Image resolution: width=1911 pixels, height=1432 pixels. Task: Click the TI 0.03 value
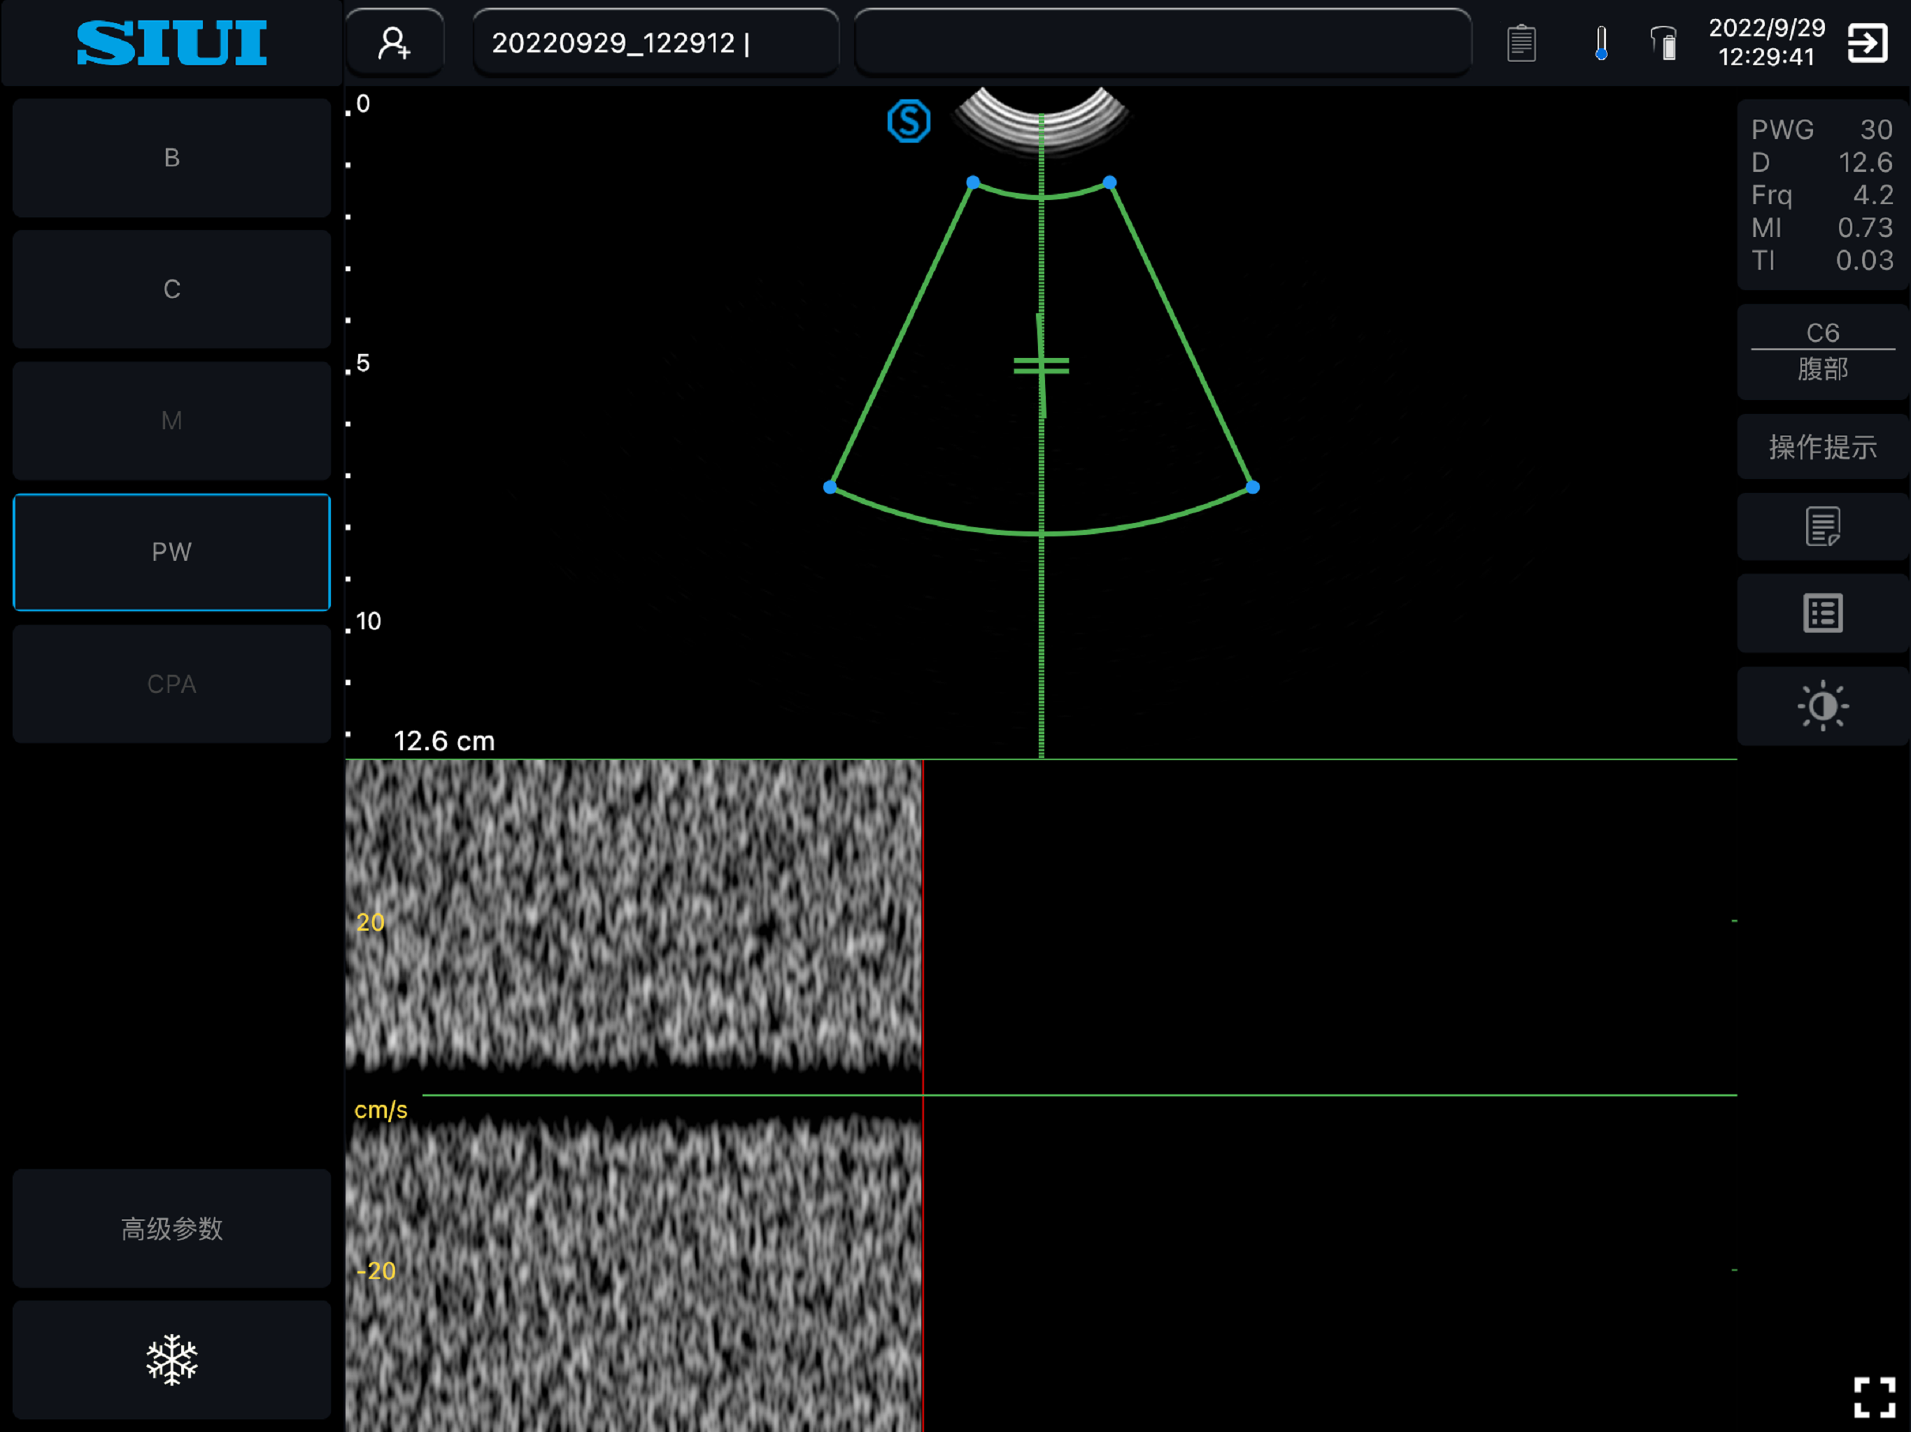(x=1822, y=261)
